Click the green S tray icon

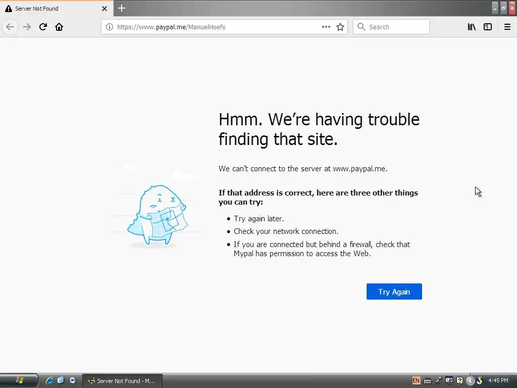pos(480,381)
